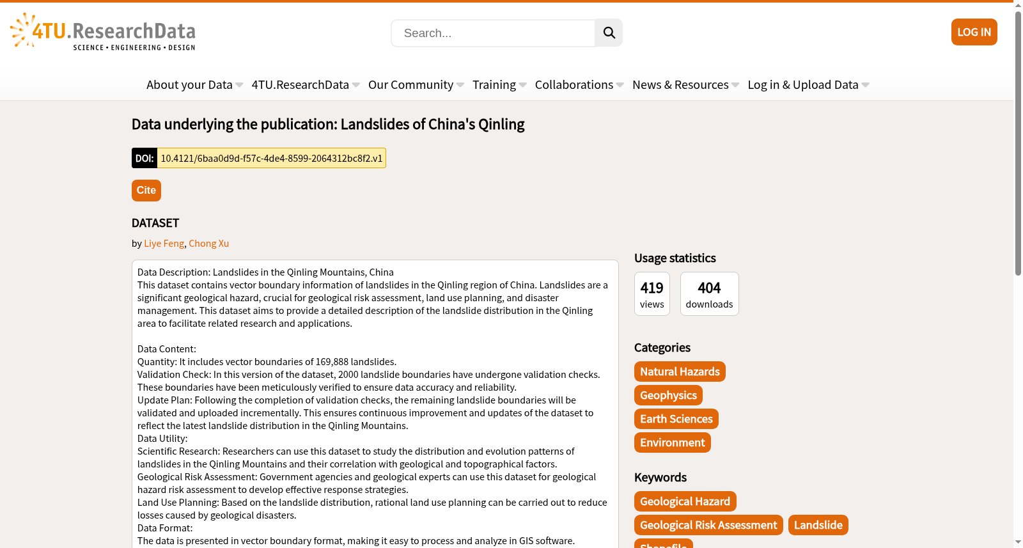Click the Geological Hazard keyword
The width and height of the screenshot is (1023, 548).
coord(685,501)
